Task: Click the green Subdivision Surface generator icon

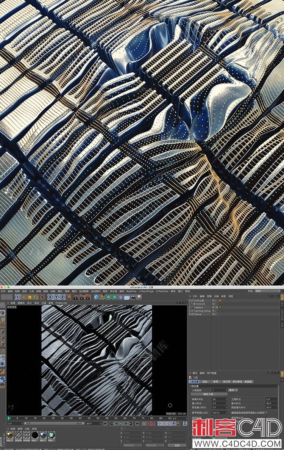Action: 108,297
